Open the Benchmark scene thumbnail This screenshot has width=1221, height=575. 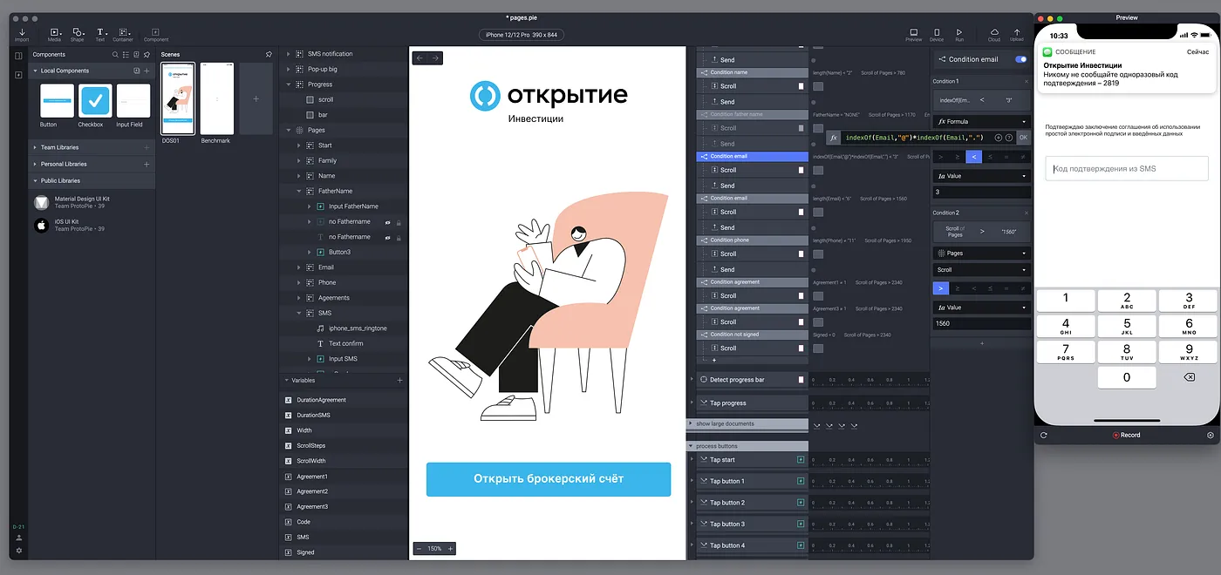click(217, 98)
